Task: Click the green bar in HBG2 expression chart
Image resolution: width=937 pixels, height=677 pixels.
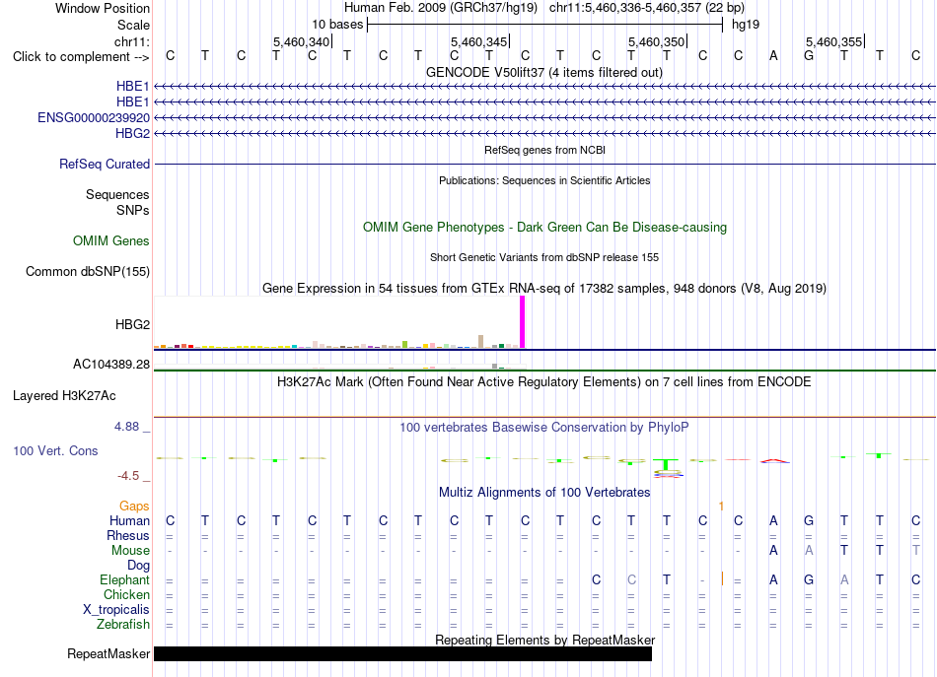Action: tap(405, 345)
